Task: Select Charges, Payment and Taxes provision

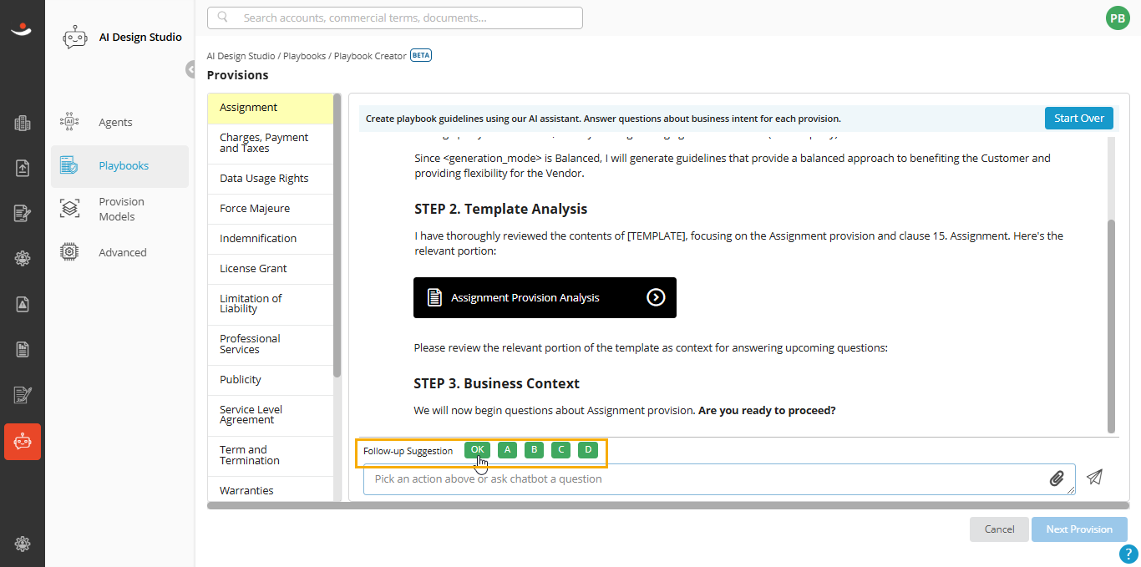Action: click(270, 143)
